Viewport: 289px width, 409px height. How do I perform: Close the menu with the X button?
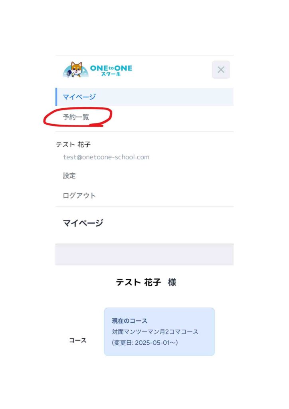pyautogui.click(x=221, y=69)
